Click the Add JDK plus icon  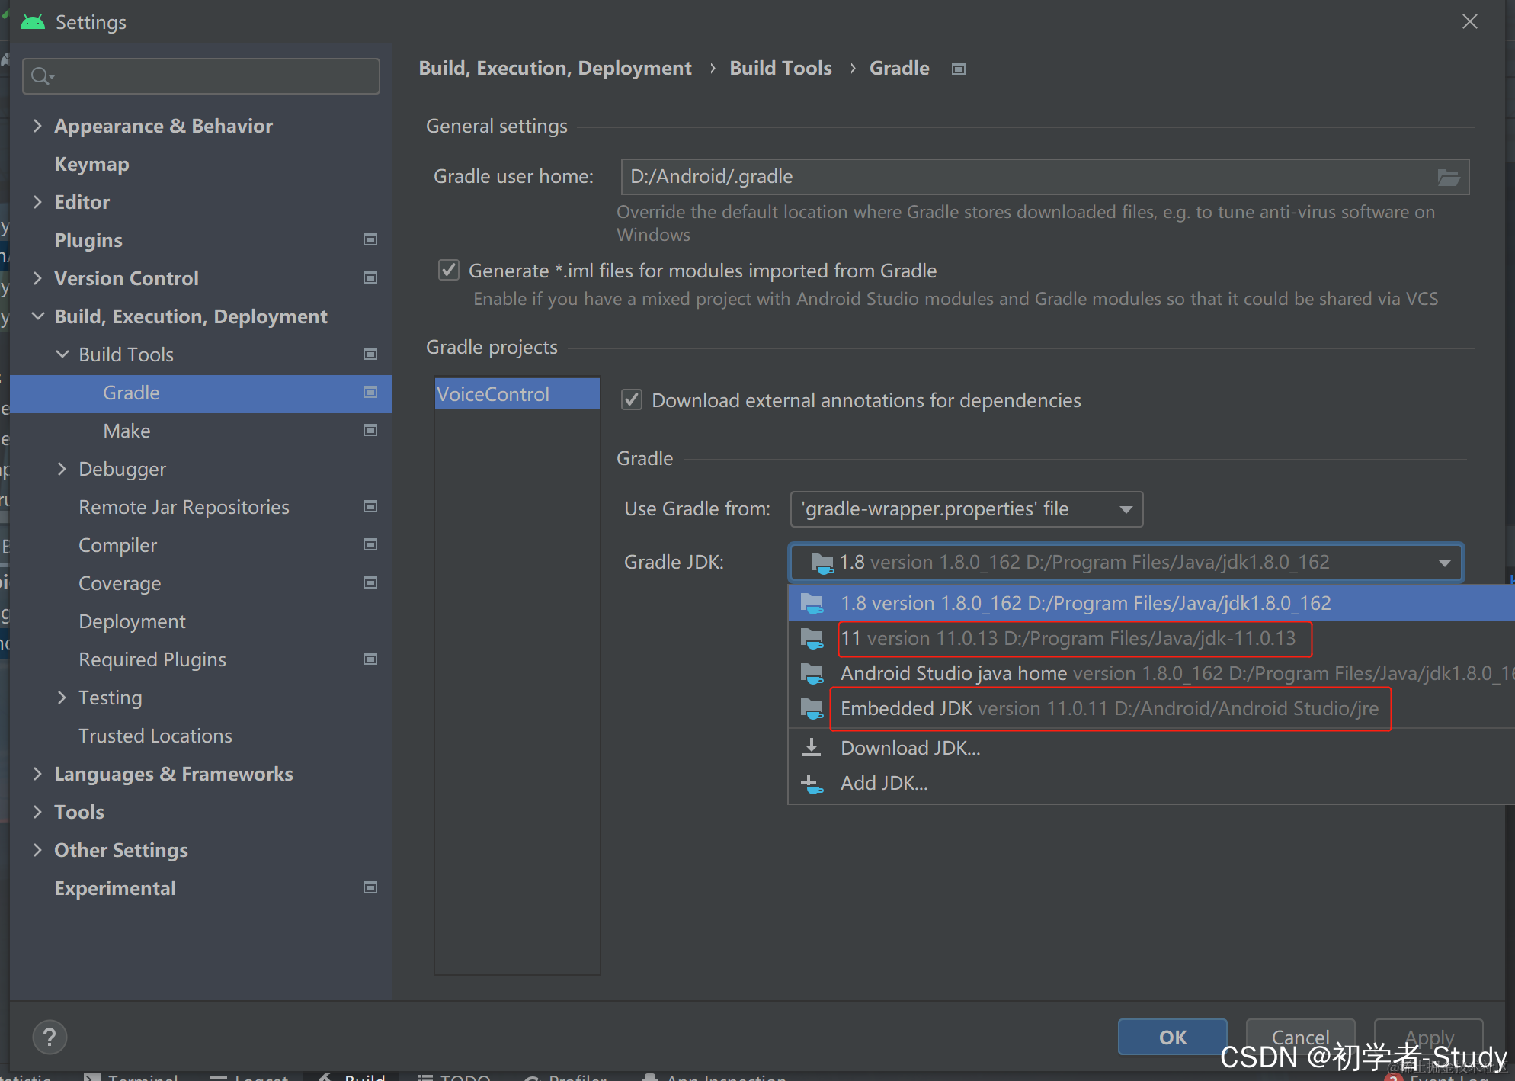(812, 783)
